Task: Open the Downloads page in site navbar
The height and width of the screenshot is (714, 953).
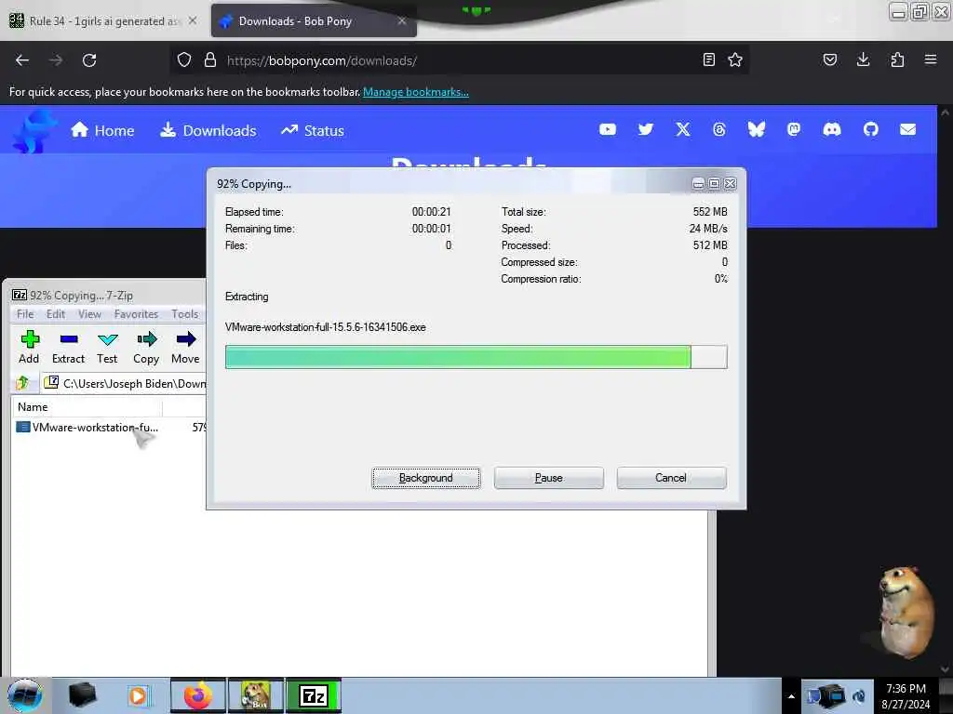Action: [208, 130]
